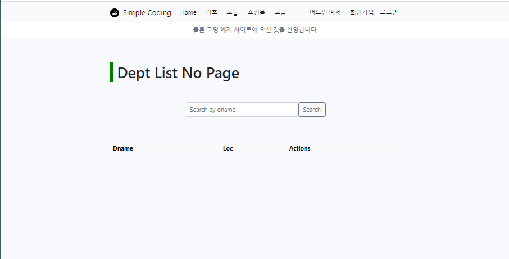The height and width of the screenshot is (259, 509).
Task: Click the 로그인 link
Action: coord(389,12)
